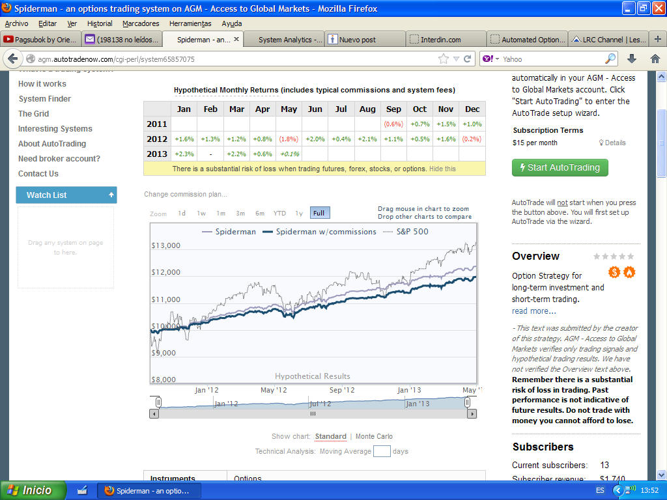Set chart zoom to 1m

[221, 213]
